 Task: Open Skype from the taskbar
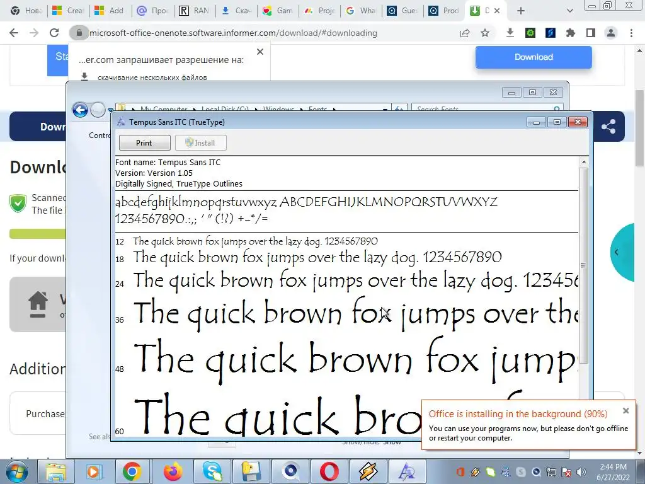(212, 471)
